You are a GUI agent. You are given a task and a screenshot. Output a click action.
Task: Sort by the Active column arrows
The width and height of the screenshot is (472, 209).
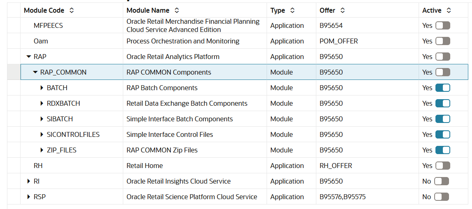[449, 11]
